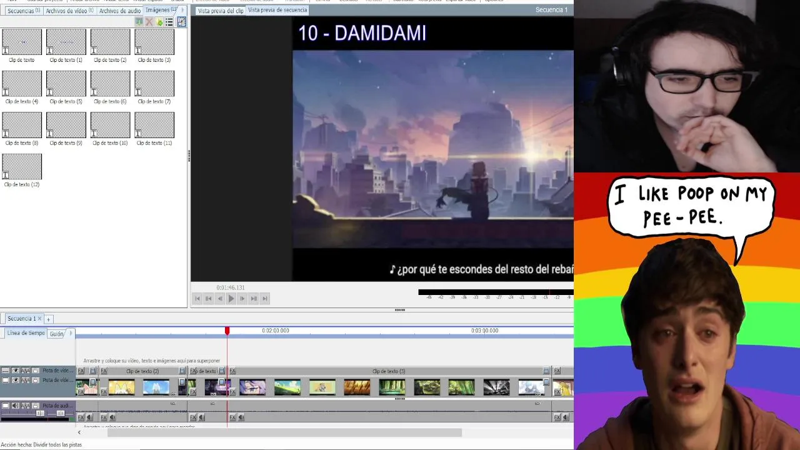Open the Secuencias bin tab
Image resolution: width=800 pixels, height=450 pixels.
23,11
